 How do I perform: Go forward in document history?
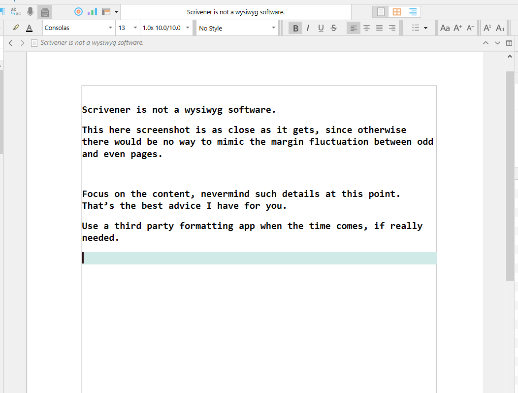tap(22, 43)
